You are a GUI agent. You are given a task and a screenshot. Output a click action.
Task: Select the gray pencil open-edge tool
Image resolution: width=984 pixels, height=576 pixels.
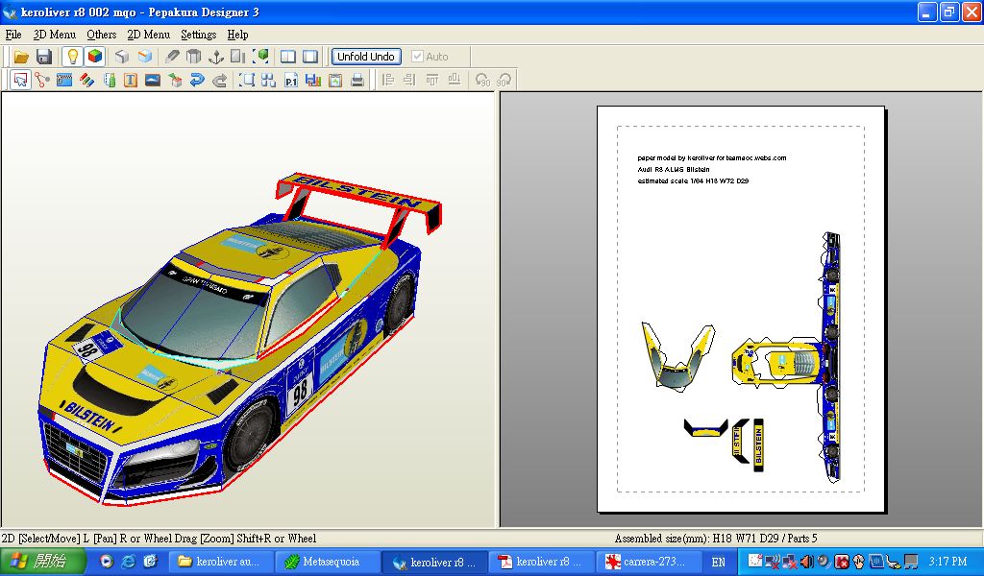pyautogui.click(x=172, y=57)
